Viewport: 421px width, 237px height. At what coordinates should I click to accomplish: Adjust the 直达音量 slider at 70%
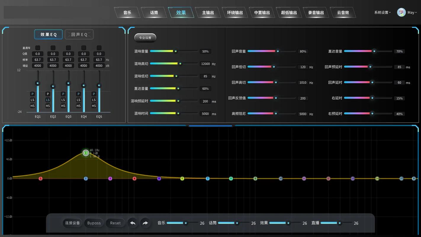click(368, 51)
